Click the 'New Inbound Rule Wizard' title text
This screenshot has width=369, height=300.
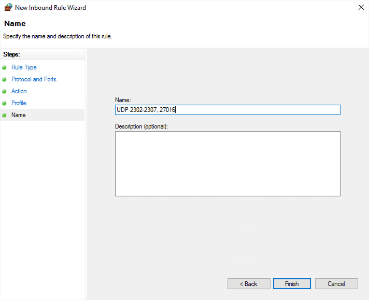(x=51, y=8)
